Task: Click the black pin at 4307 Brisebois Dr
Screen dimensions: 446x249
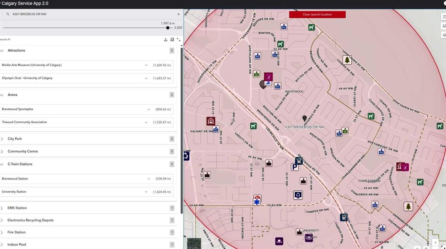Action: [305, 118]
